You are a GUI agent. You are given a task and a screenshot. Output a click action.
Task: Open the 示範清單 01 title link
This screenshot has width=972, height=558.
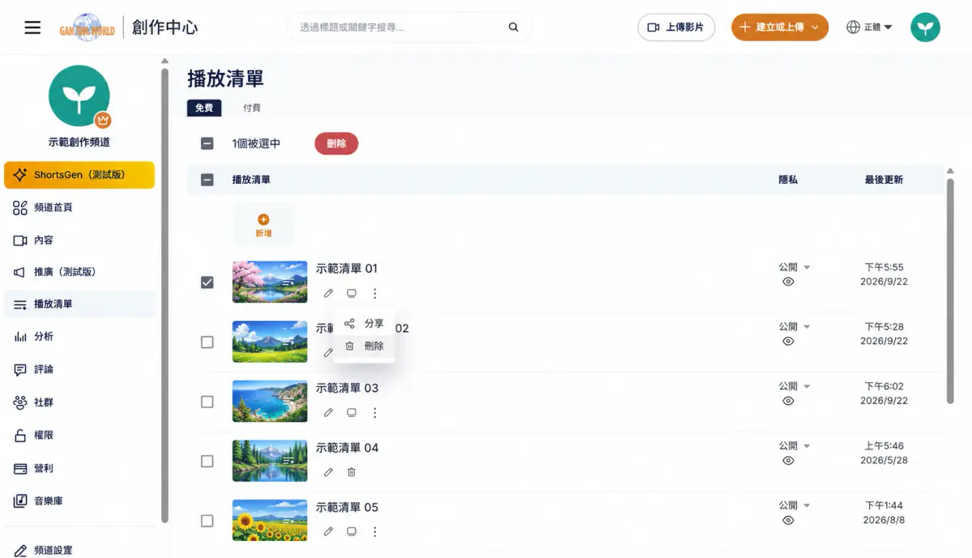tap(347, 269)
